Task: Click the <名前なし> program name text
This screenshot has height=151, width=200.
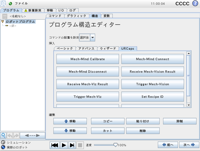Action: tap(18, 16)
